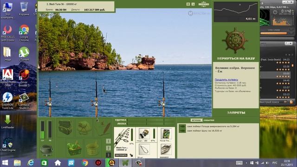Open the folding chair camp icon
297x167 pixels.
pyautogui.click(x=84, y=128)
